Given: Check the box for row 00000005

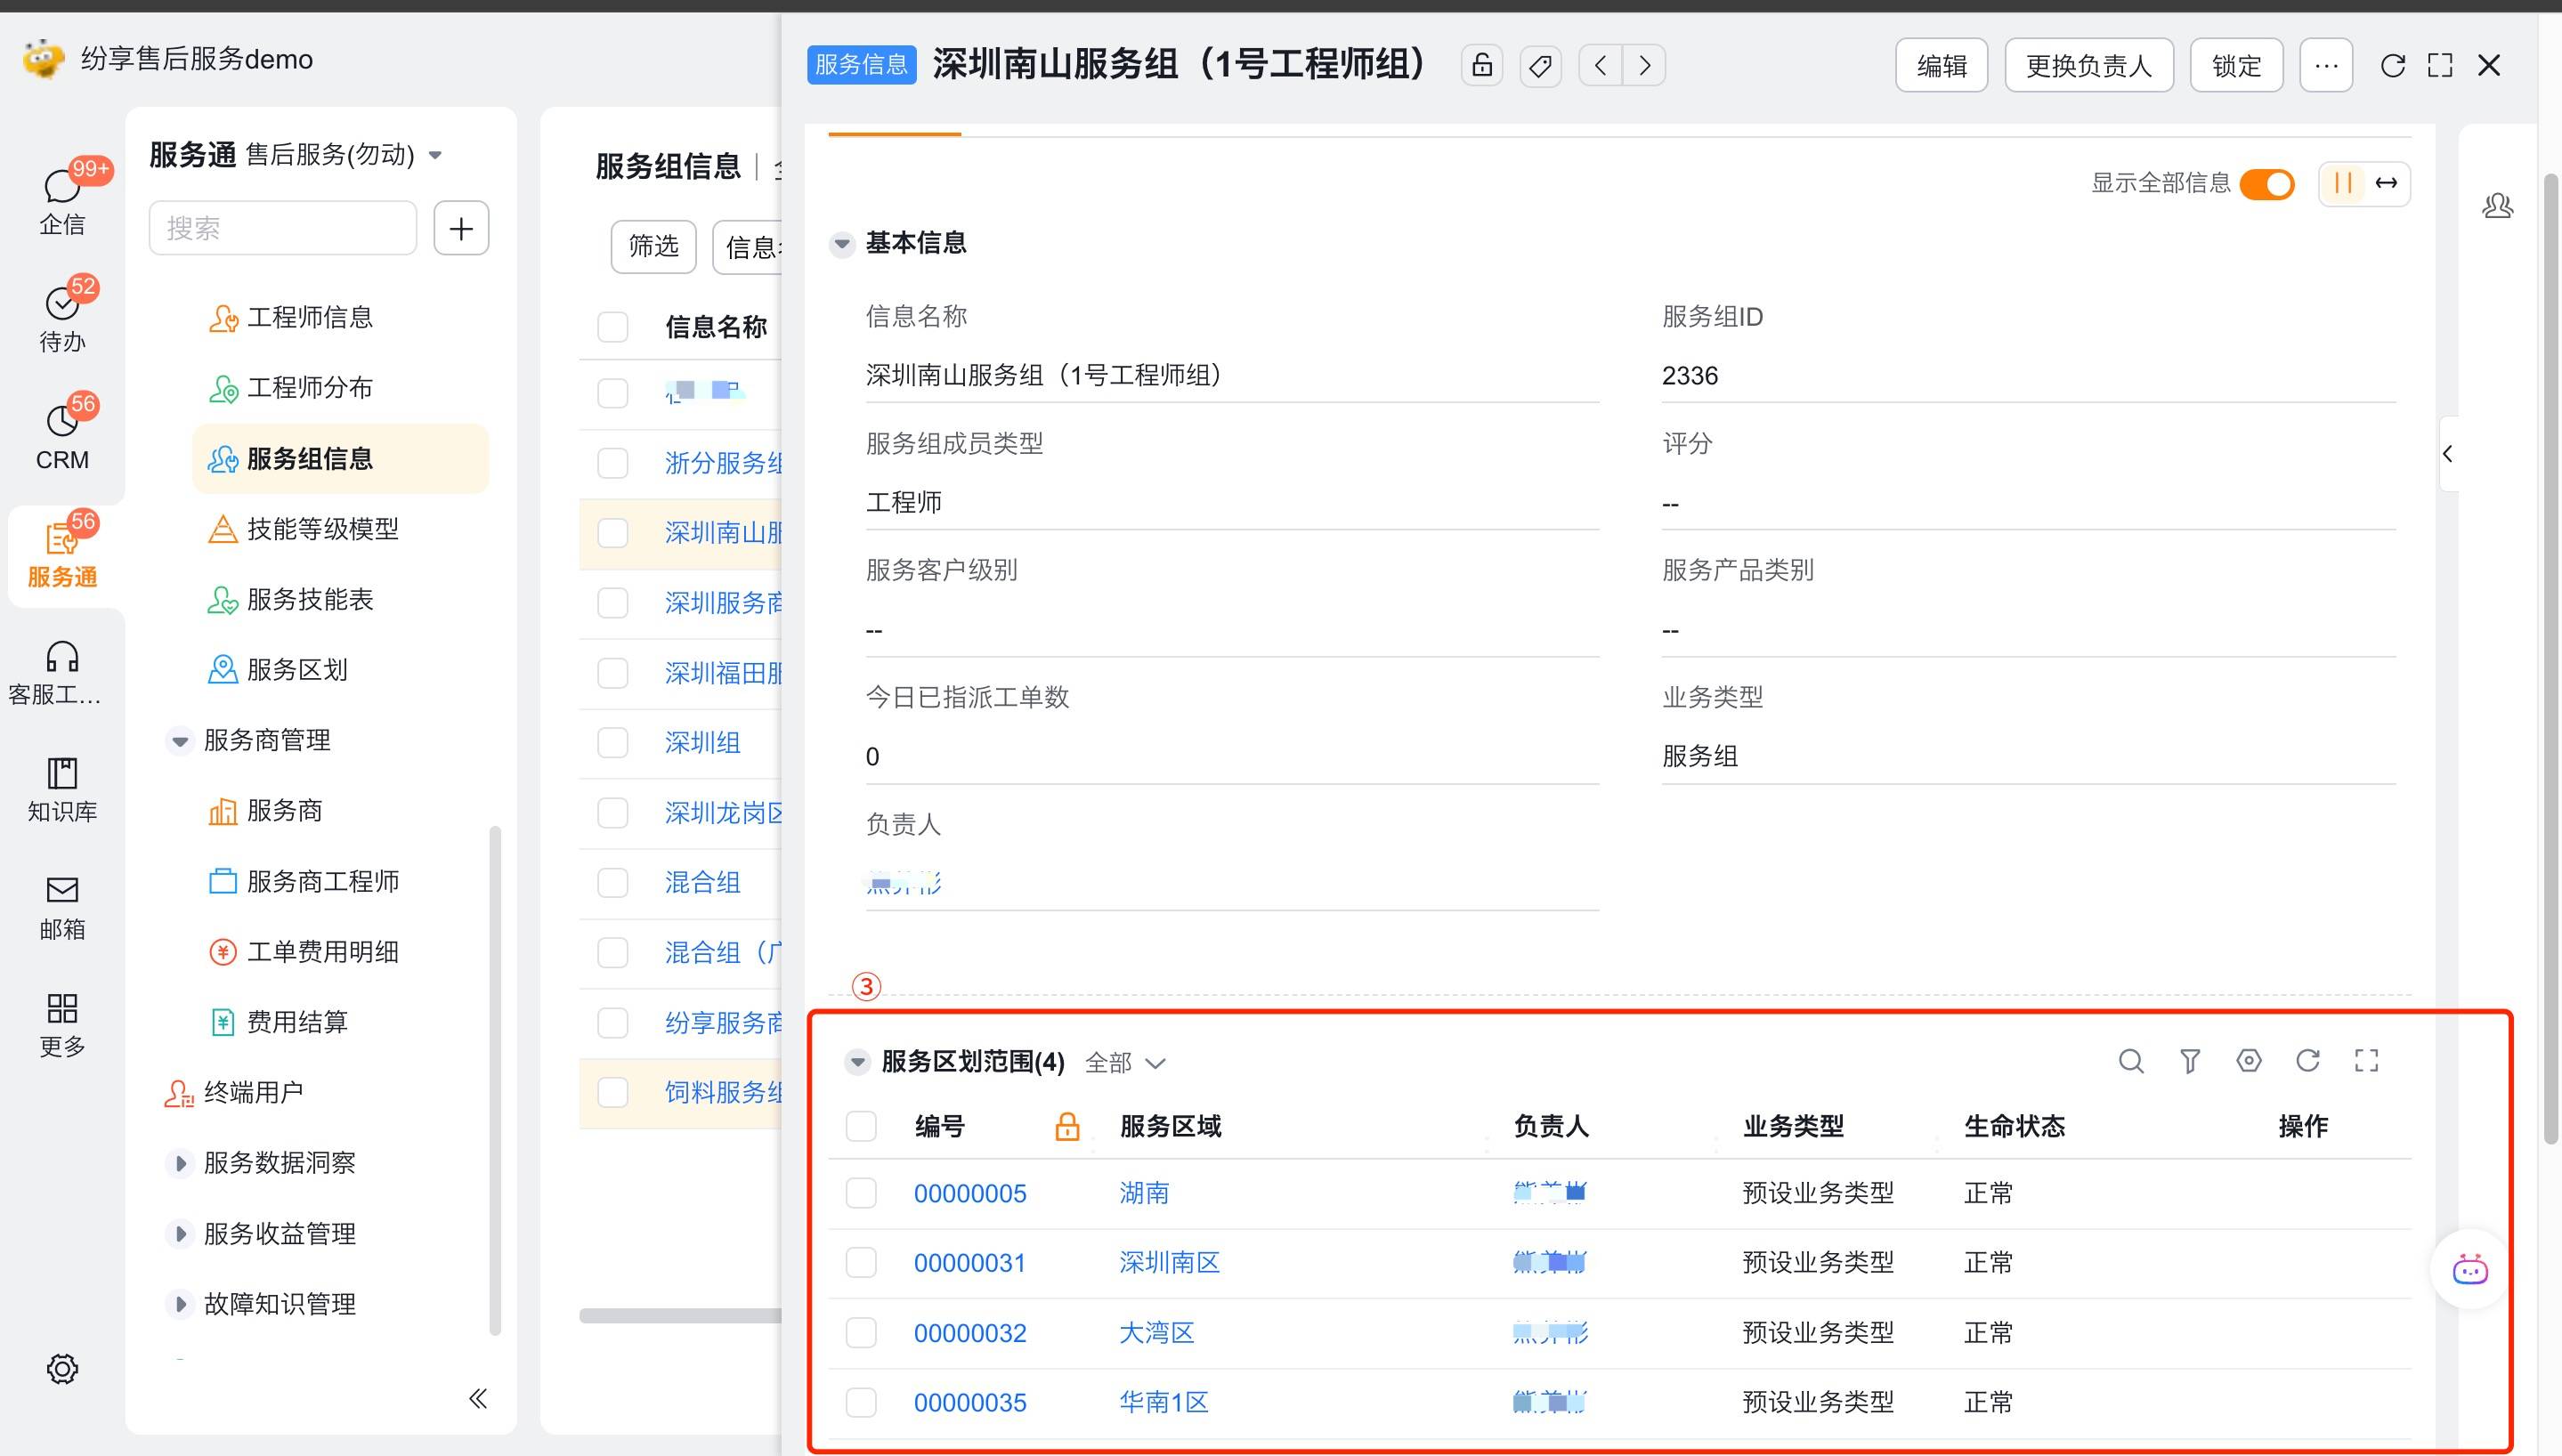Looking at the screenshot, I should [861, 1193].
